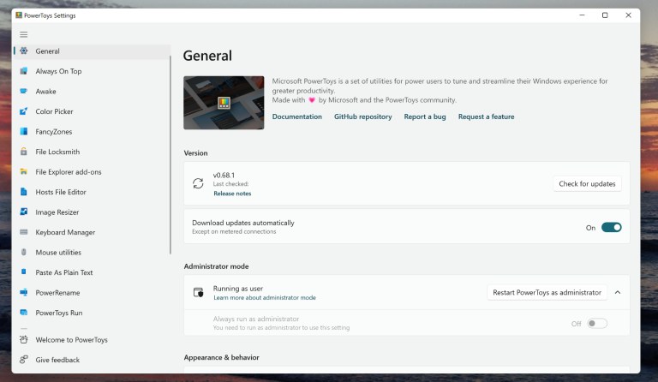Click the hamburger navigation menu icon
The image size is (658, 382).
pos(24,34)
